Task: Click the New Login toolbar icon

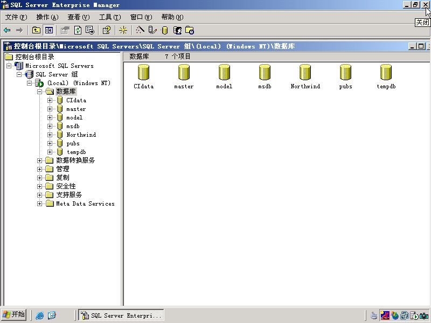Action: pos(177,30)
